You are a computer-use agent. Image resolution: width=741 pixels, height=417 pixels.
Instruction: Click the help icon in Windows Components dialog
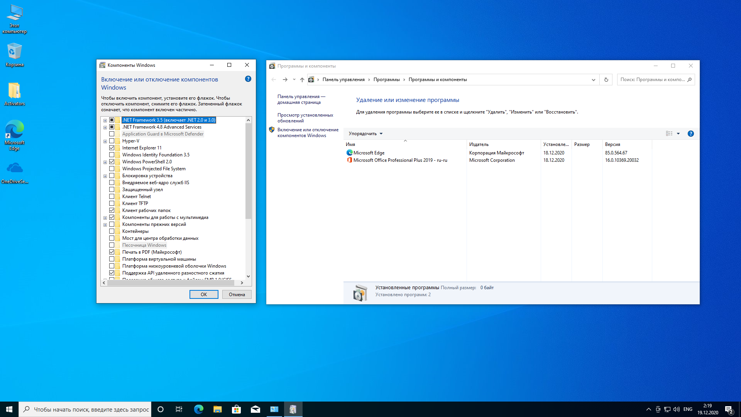point(248,79)
